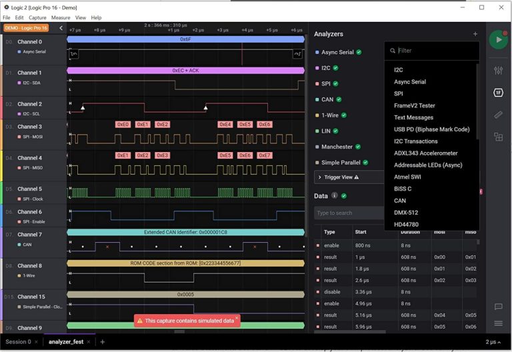Collapse the channel sidebar with left chevron
The height and width of the screenshot is (352, 512).
pyautogui.click(x=61, y=28)
